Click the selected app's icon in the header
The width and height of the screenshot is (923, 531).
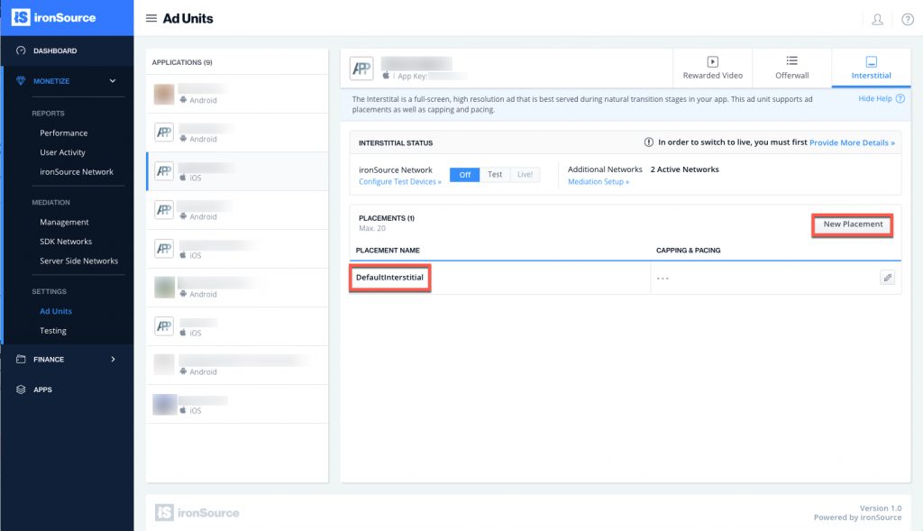(361, 69)
